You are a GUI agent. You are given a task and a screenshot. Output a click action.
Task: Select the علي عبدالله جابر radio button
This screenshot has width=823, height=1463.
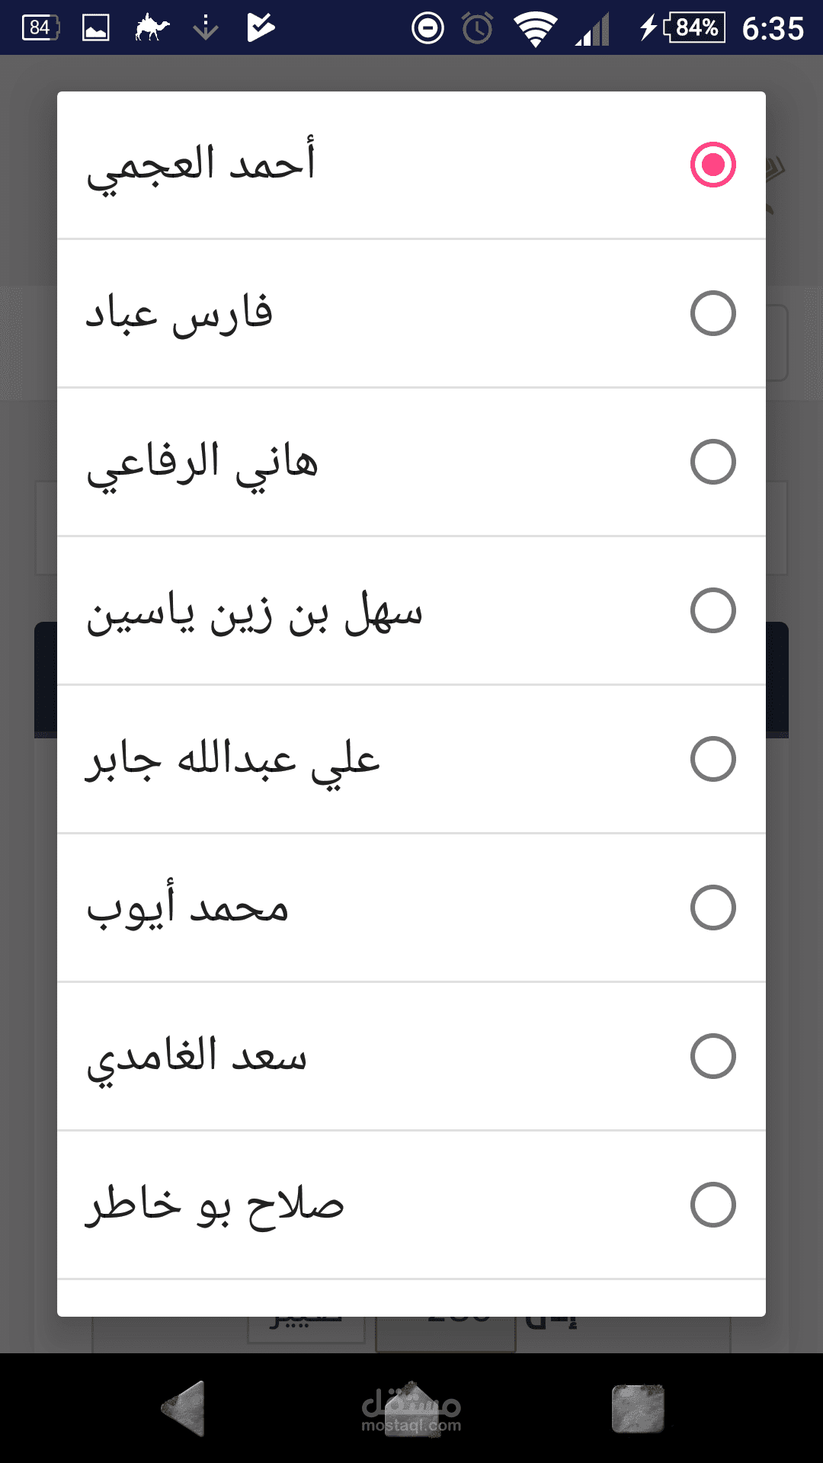coord(713,759)
